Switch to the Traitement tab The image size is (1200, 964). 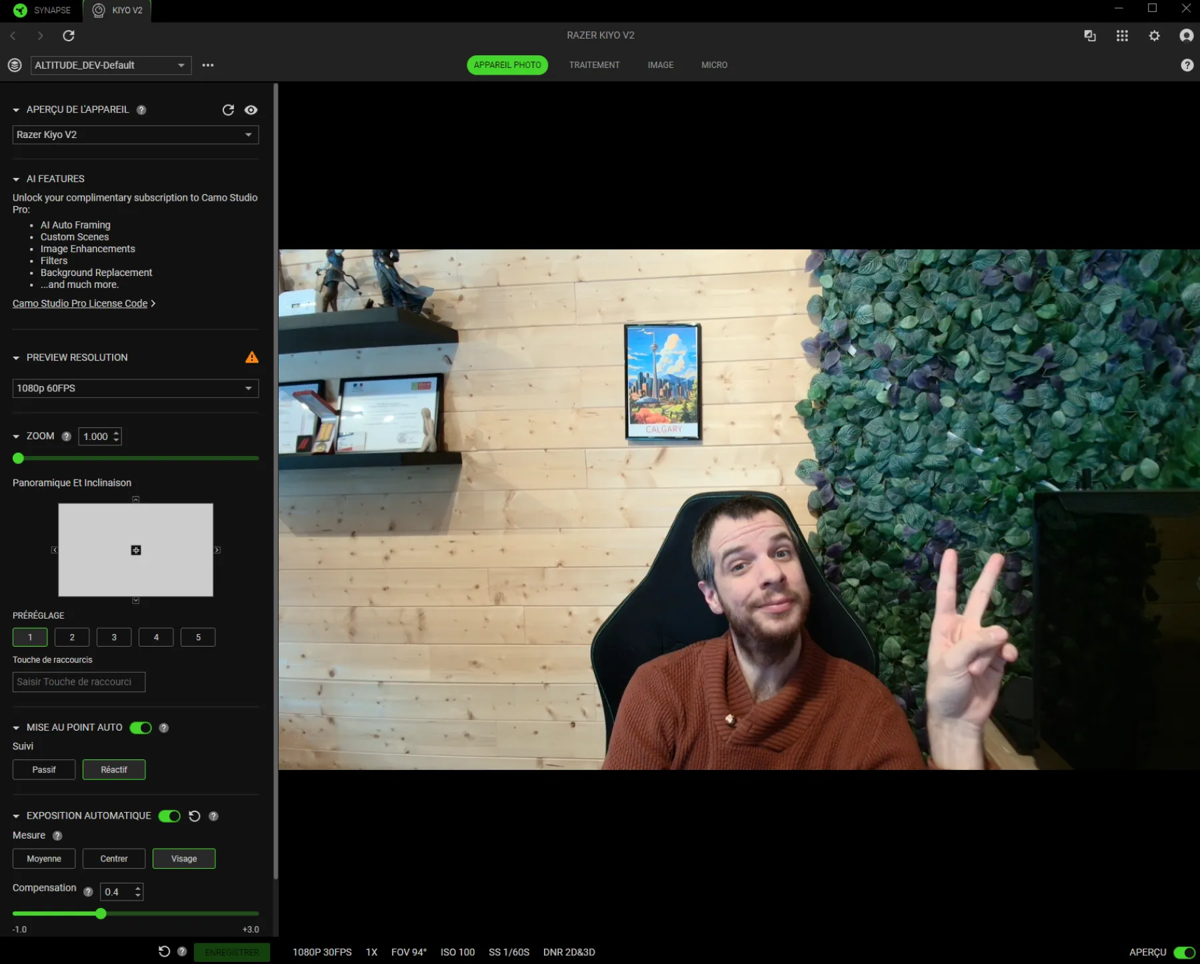[x=594, y=65]
